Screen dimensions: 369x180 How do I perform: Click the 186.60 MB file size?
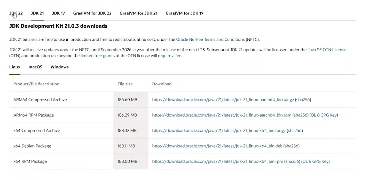point(127,100)
